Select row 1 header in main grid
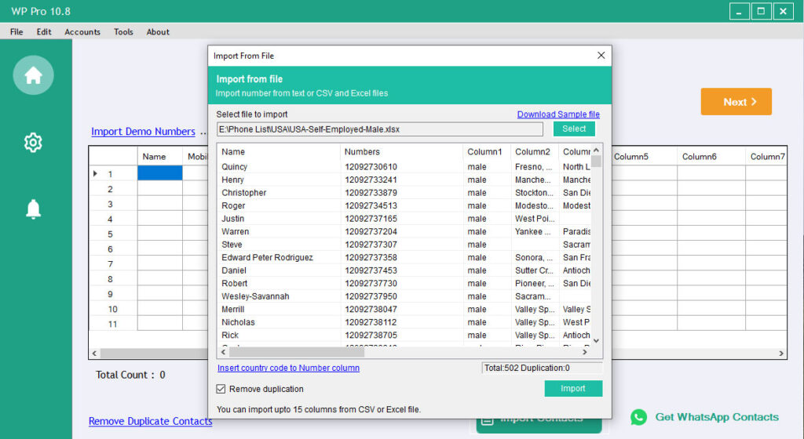This screenshot has width=804, height=439. (113, 174)
